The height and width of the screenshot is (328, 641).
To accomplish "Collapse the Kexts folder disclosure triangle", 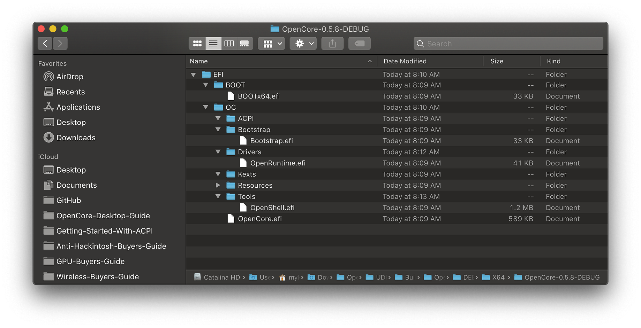I will point(218,174).
